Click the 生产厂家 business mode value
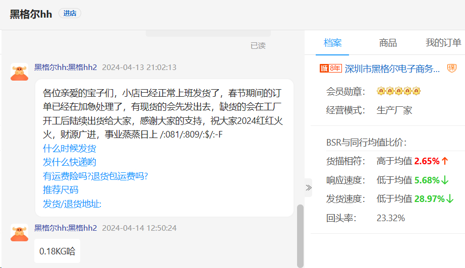This screenshot has width=465, height=268. click(394, 110)
